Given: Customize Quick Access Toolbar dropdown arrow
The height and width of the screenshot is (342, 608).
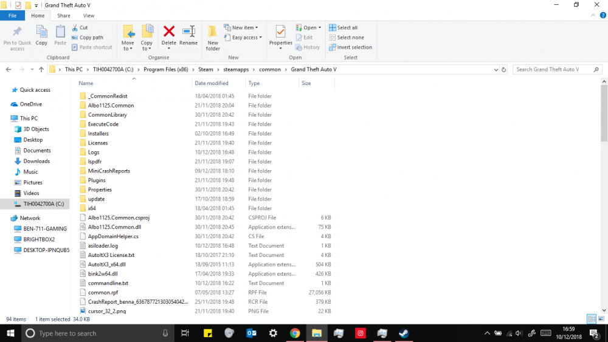Looking at the screenshot, I should 36,5.
